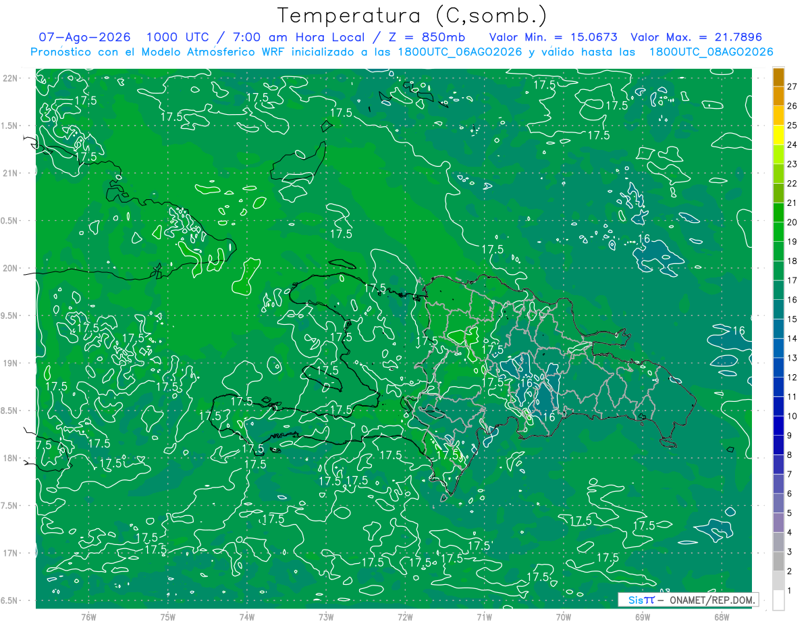Image resolution: width=810 pixels, height=626 pixels.
Task: Click the longitude axis label 76W
Action: coord(88,617)
